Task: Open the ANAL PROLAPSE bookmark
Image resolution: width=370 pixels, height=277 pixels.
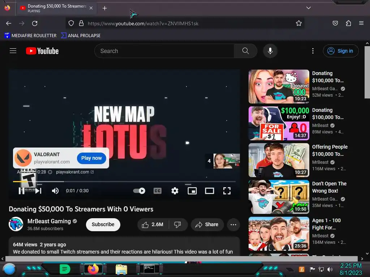Action: (81, 36)
